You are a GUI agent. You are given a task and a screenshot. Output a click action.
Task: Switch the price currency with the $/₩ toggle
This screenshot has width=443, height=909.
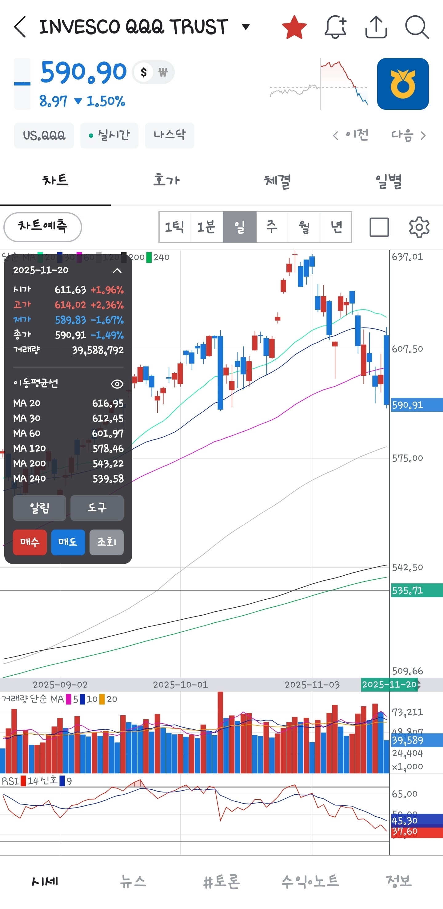pyautogui.click(x=153, y=72)
